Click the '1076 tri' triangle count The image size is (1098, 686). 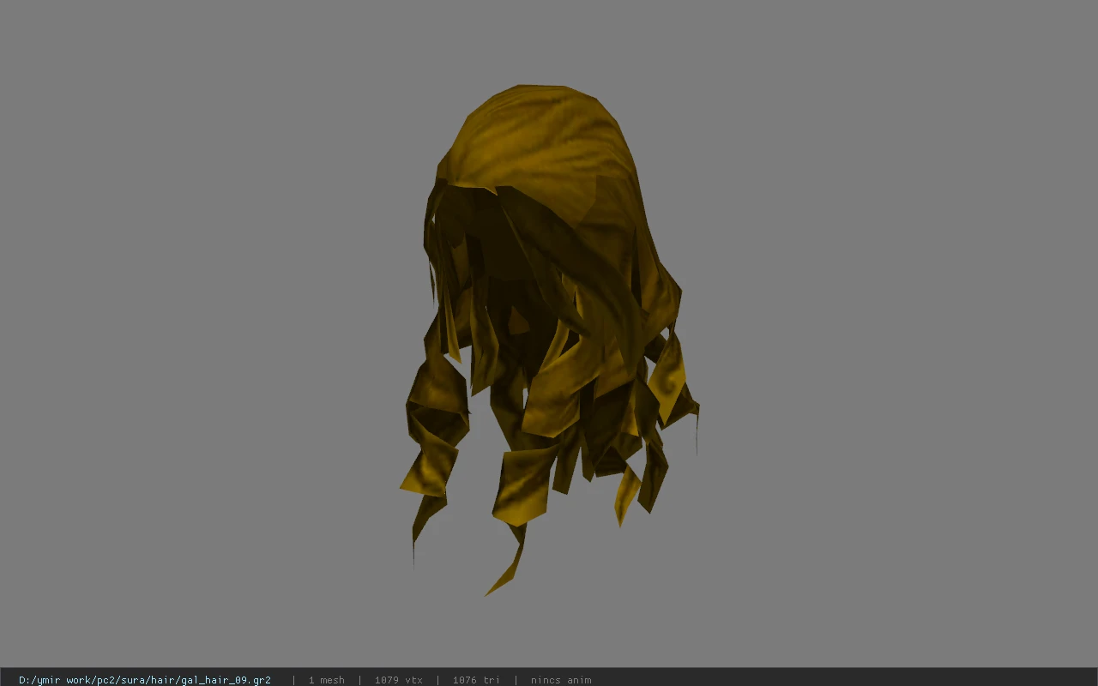tap(477, 680)
